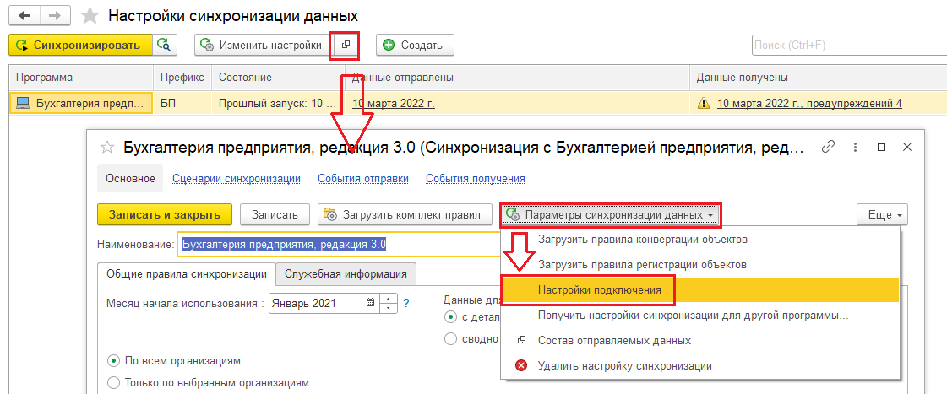Click the Записать button

[x=275, y=214]
